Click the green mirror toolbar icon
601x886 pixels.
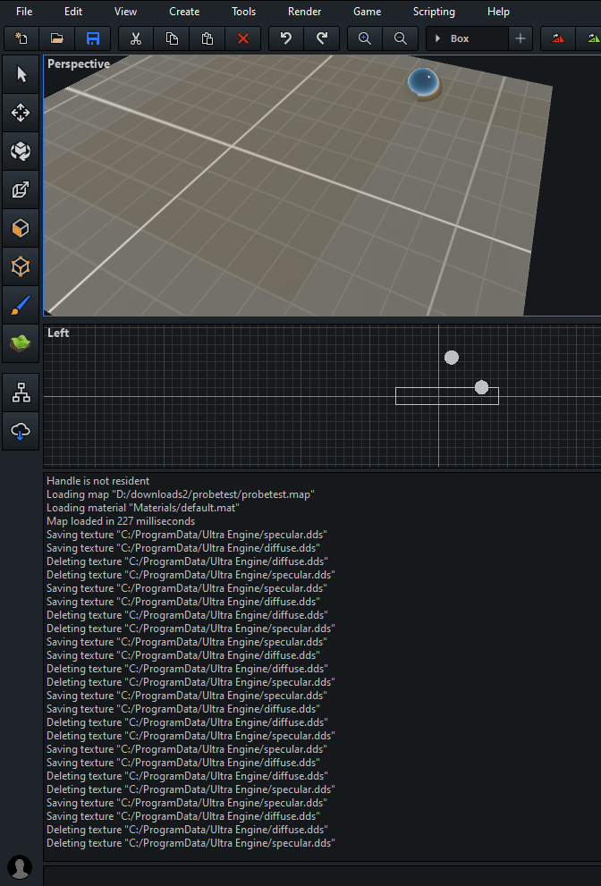[x=591, y=38]
